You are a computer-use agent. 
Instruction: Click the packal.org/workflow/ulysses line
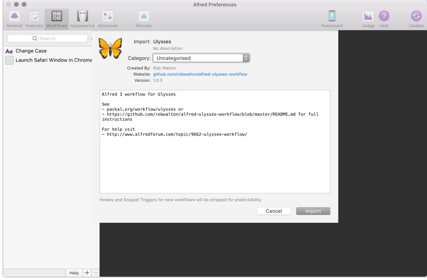click(x=143, y=109)
